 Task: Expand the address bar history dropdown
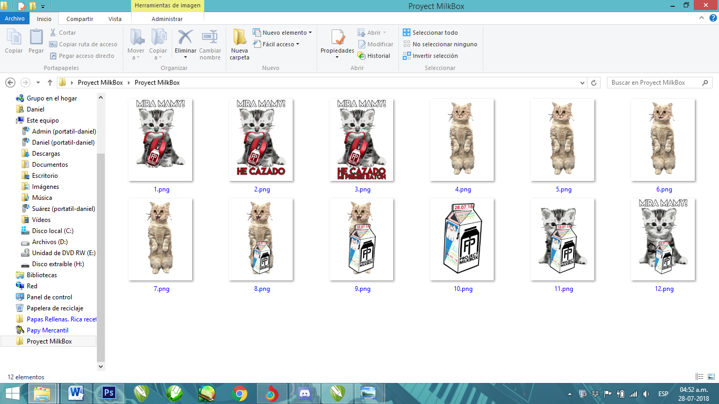[x=582, y=83]
